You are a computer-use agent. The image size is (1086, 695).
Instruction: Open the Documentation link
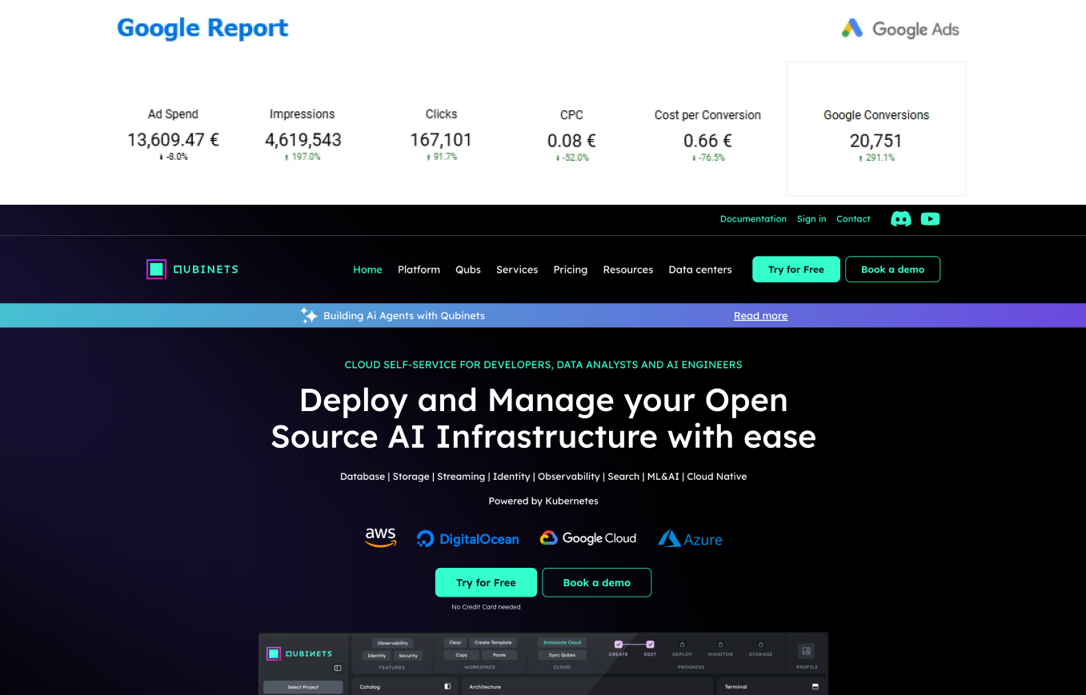[x=753, y=219]
